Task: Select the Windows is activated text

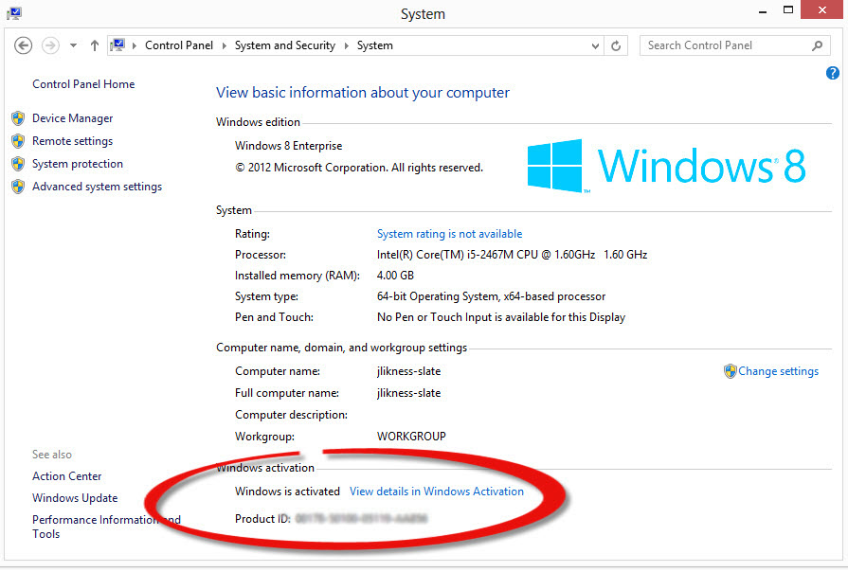Action: 287,492
